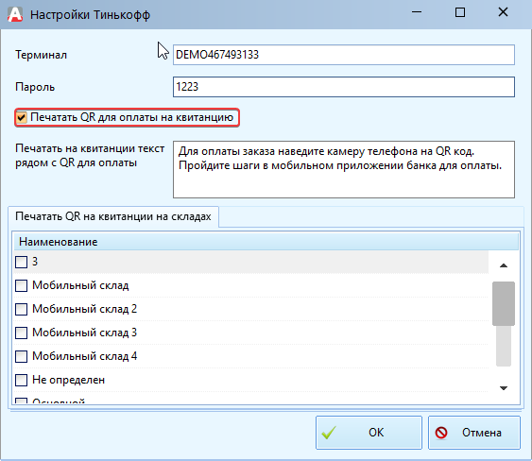Click the warehouse list scrollbar thumb
The height and width of the screenshot is (461, 532).
pos(504,303)
